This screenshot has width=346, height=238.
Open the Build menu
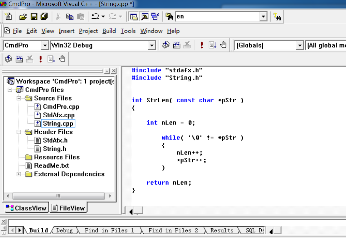point(109,31)
